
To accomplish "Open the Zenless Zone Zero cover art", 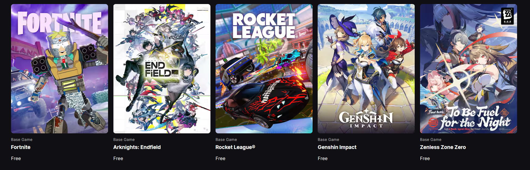I will coord(469,69).
